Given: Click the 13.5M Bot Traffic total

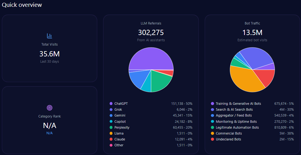Looking at the screenshot, I should (252, 33).
